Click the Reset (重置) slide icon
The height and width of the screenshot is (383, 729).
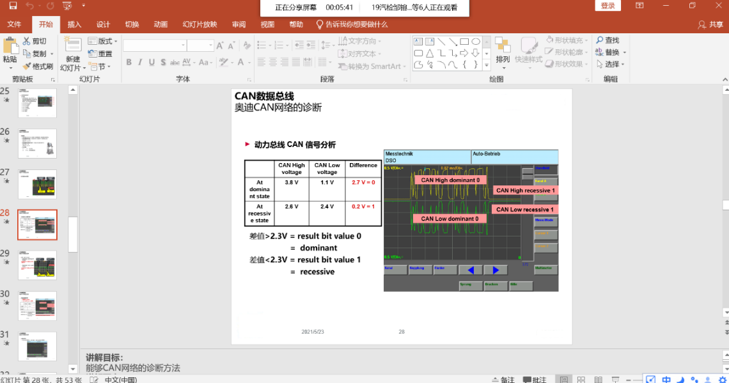coord(100,54)
